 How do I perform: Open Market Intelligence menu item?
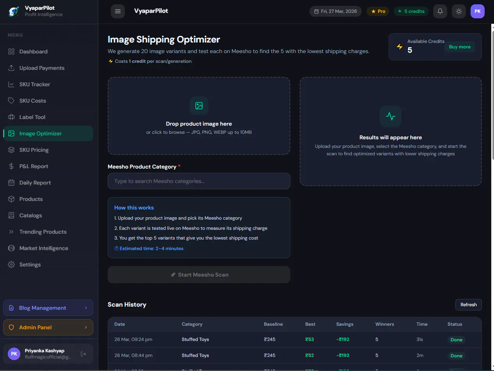tap(48, 248)
